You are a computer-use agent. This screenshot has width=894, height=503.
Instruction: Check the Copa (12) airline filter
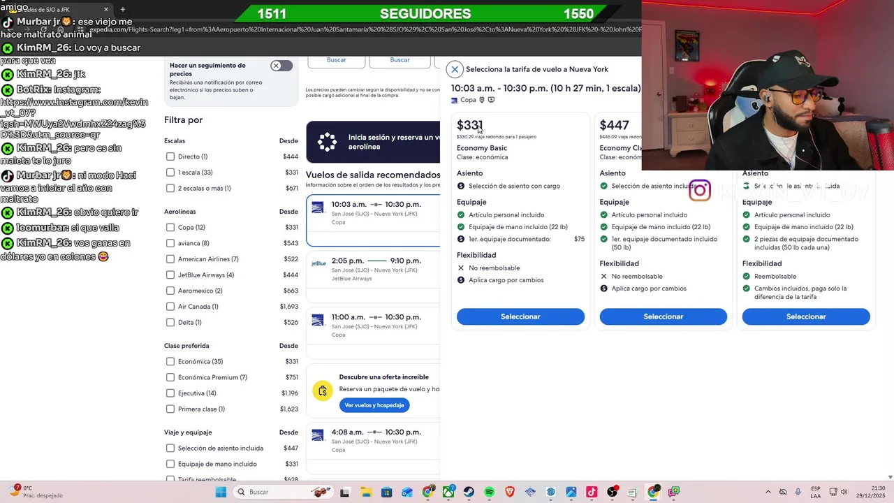[170, 227]
